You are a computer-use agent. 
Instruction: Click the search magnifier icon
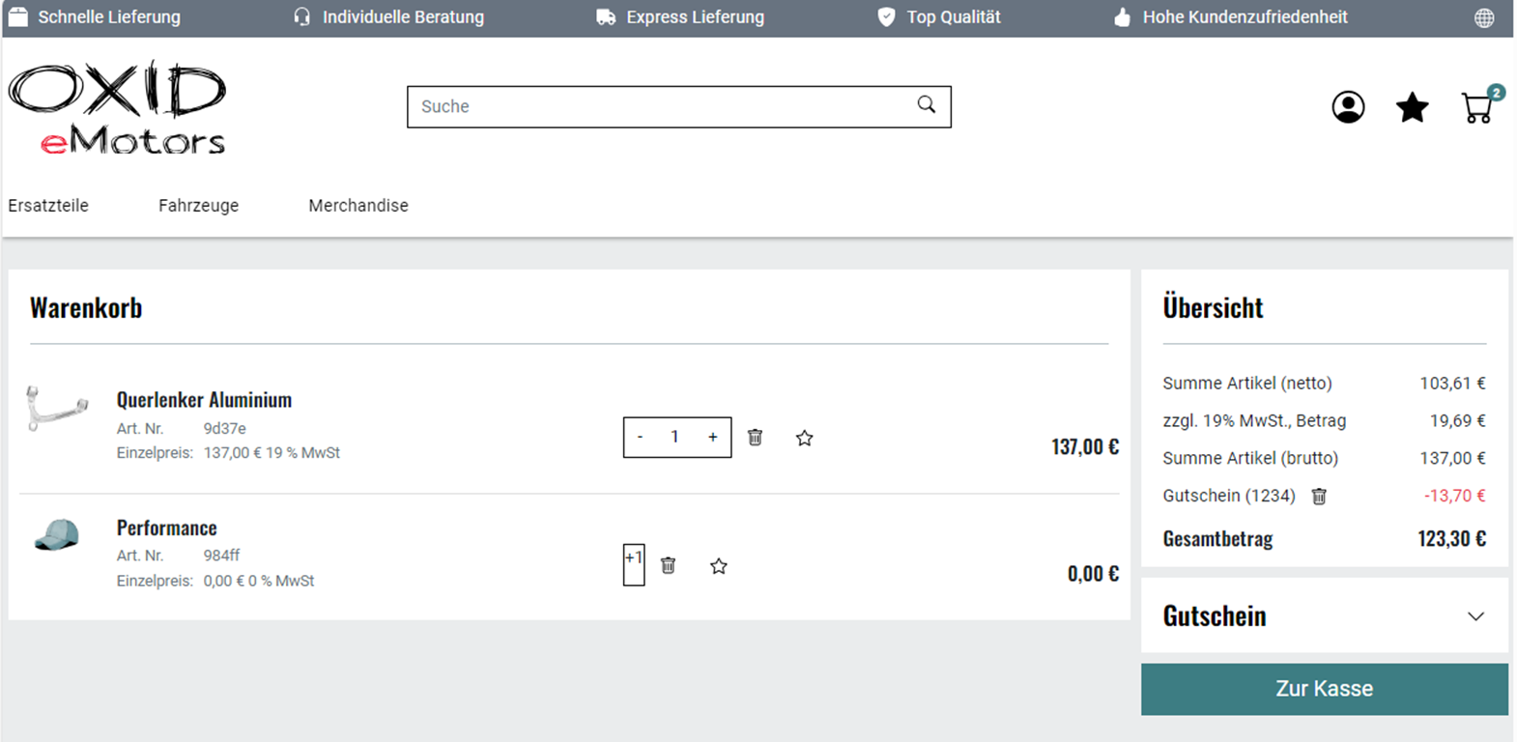926,105
